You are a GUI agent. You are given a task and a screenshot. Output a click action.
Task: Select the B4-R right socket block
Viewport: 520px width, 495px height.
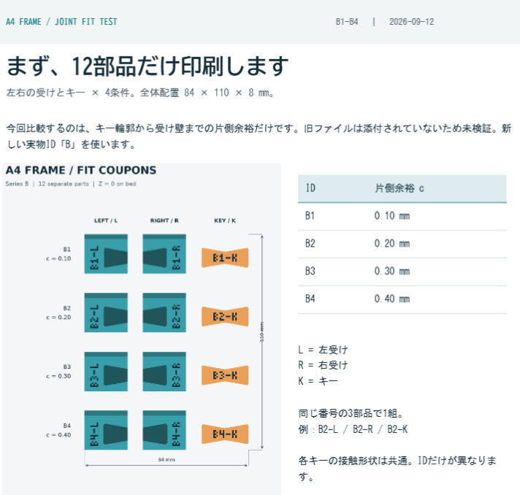(164, 430)
